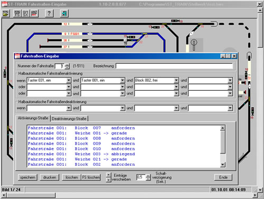The image size is (264, 199).
Task: Click track block 37 label
Action: click(65, 47)
